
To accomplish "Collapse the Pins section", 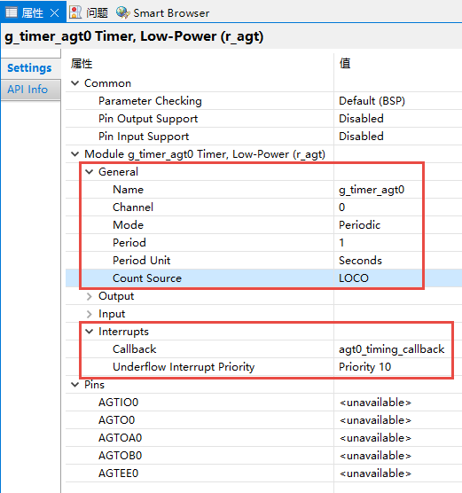I will (x=74, y=385).
